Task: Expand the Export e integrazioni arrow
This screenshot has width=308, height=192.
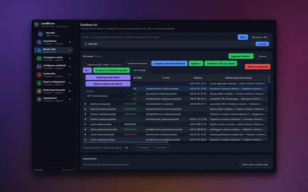Action: coord(70,83)
